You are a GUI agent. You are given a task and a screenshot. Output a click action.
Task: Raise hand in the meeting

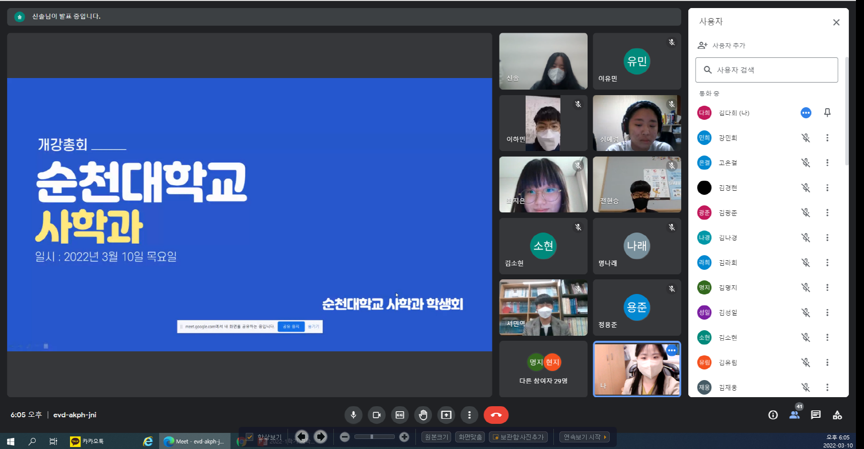423,415
